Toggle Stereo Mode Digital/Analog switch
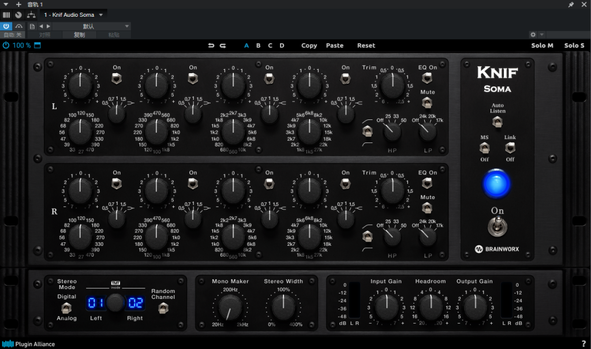Screen dimensions: 591x349 point(66,308)
